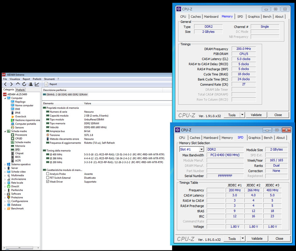Click Tools button in the CPU-Z SPD window

click(232, 239)
